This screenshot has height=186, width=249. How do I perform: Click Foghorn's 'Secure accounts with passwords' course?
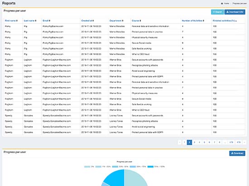(148, 60)
